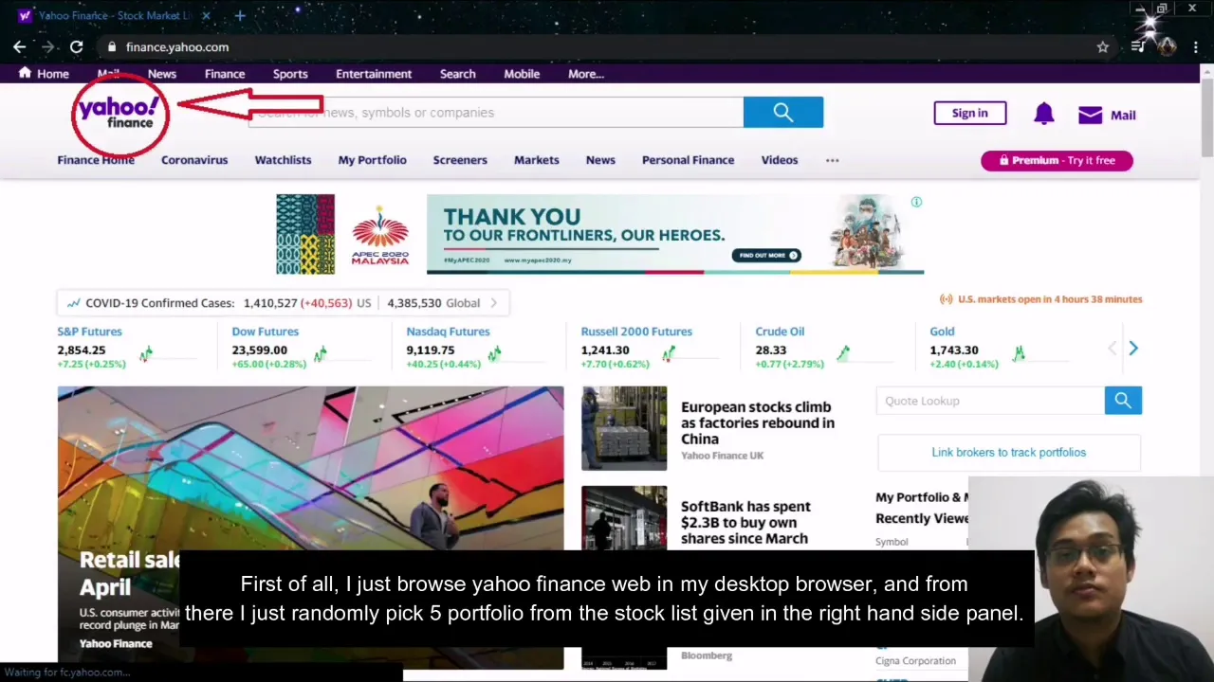Viewport: 1214px width, 682px height.
Task: Expand the More... menu in top bar
Action: (x=586, y=74)
